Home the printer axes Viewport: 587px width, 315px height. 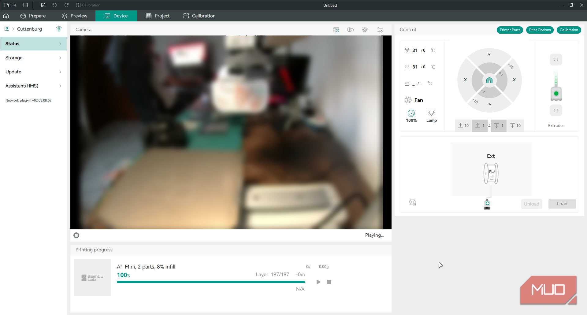pos(489,80)
